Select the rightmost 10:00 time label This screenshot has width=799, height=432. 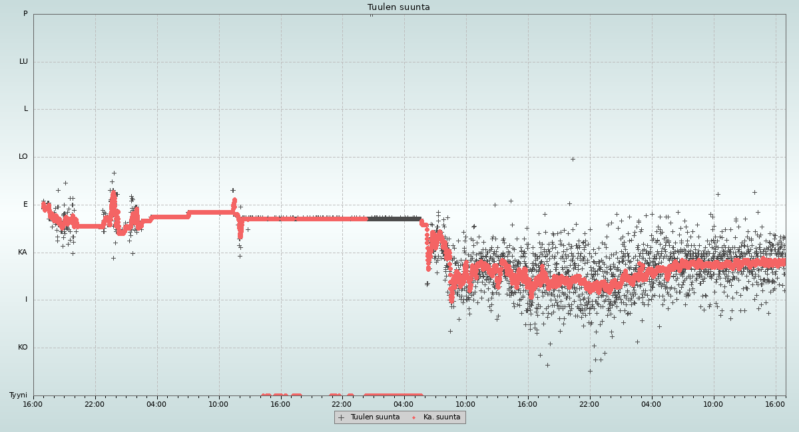click(714, 404)
